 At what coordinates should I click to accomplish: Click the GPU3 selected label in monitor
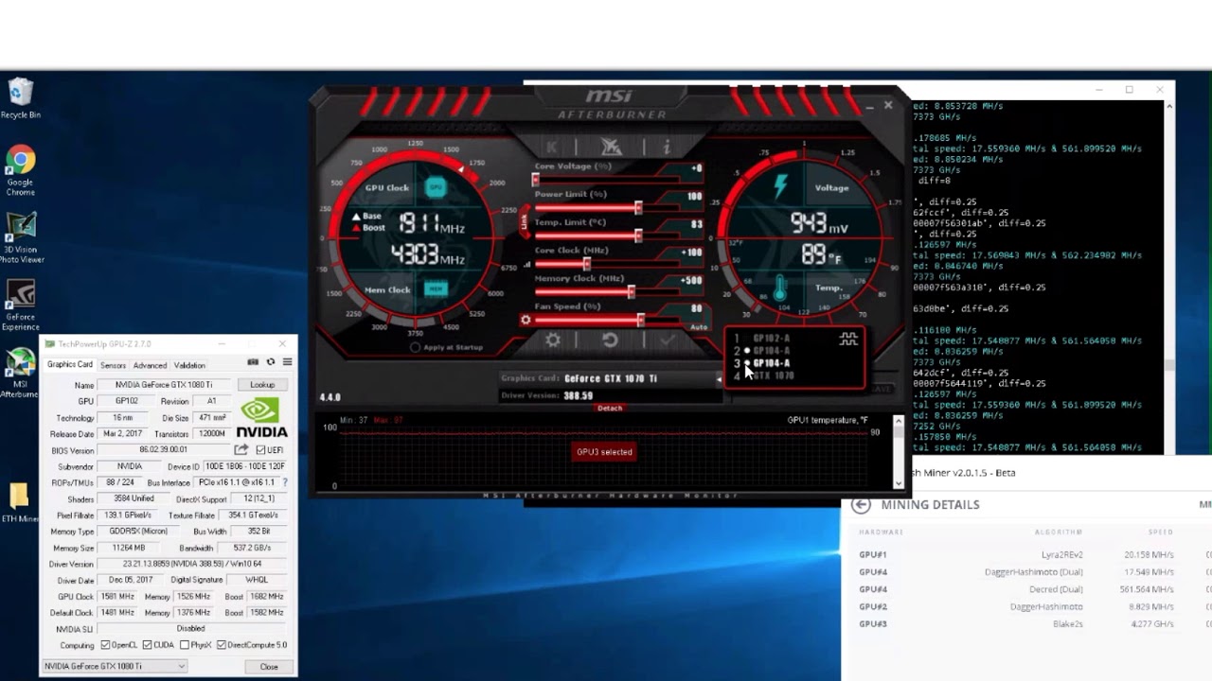click(x=604, y=452)
